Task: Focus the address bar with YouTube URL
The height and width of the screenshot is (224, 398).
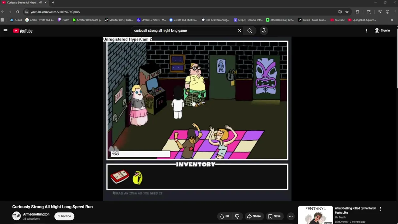Action: [x=180, y=12]
